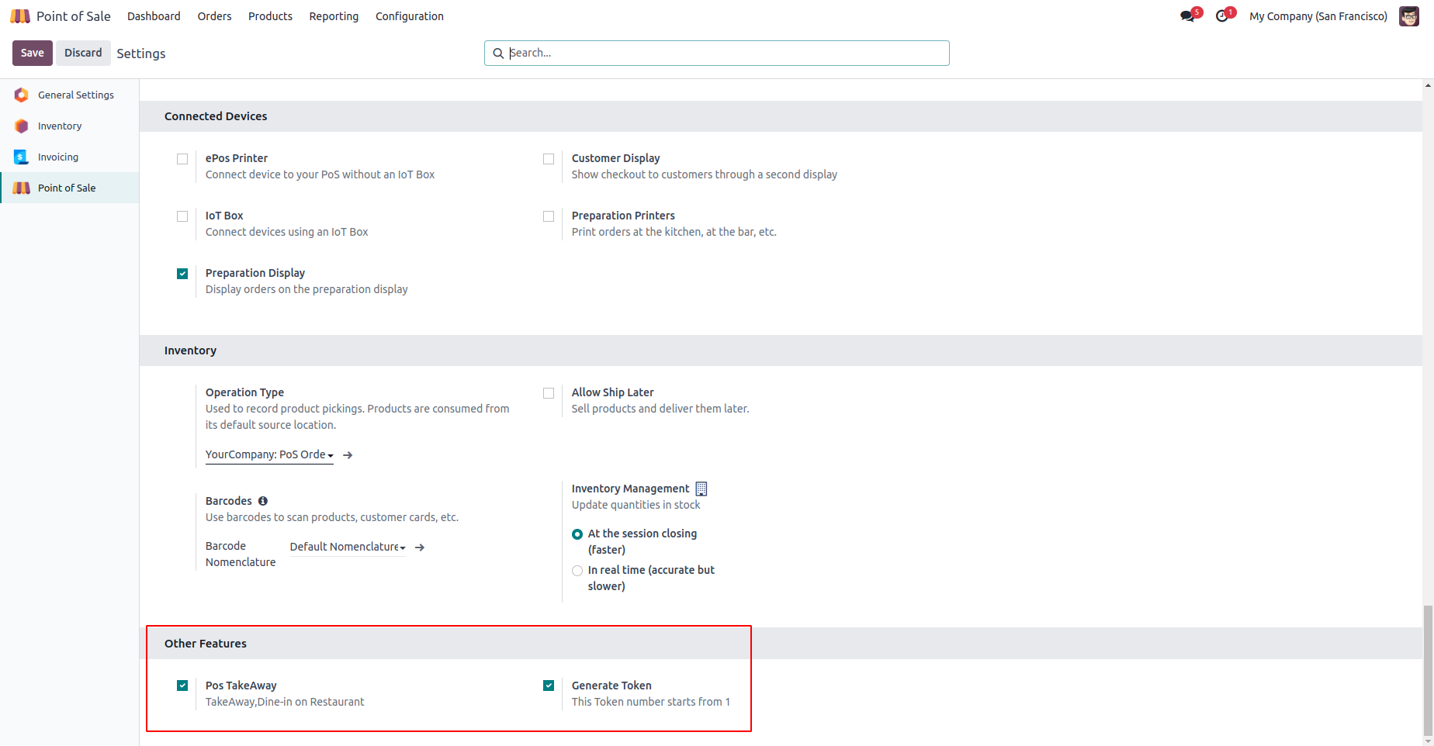Open the activities clock icon
Image resolution: width=1434 pixels, height=746 pixels.
coord(1222,16)
